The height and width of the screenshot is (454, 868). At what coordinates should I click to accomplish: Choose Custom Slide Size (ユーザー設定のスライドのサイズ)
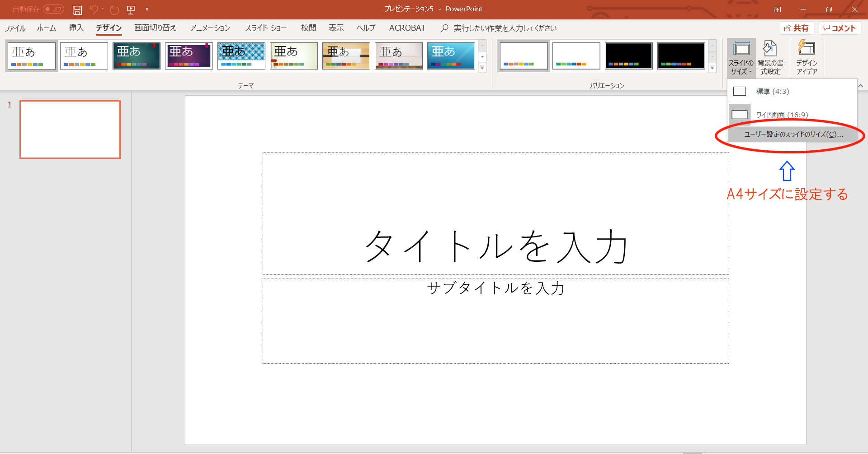click(793, 134)
